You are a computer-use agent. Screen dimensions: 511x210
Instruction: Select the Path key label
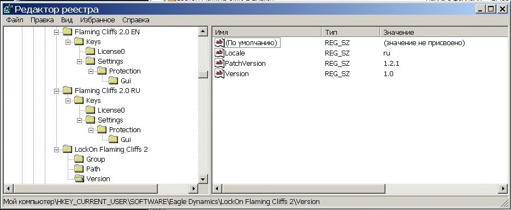(x=93, y=169)
